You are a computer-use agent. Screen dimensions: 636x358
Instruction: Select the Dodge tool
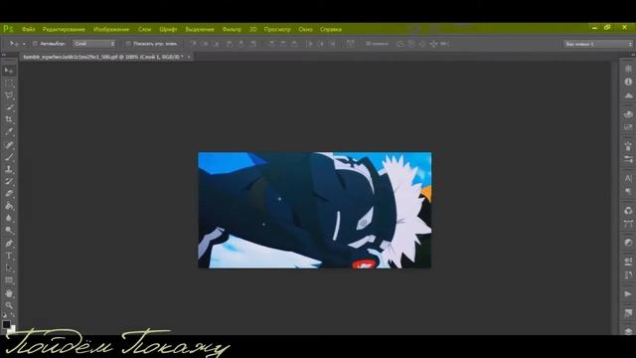(9, 231)
